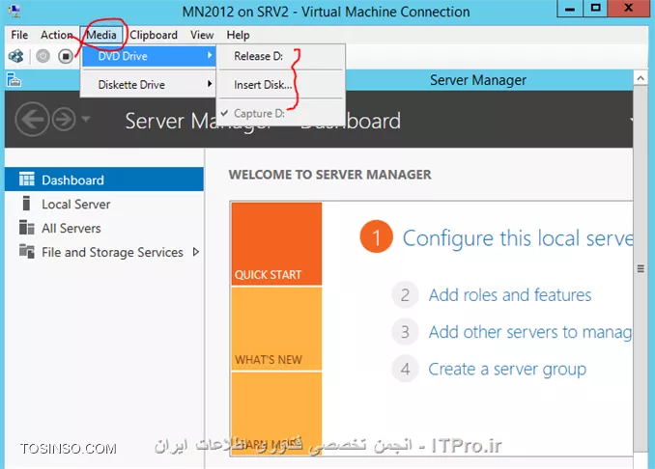This screenshot has width=655, height=469.
Task: Open the Clipboard menu
Action: point(154,35)
